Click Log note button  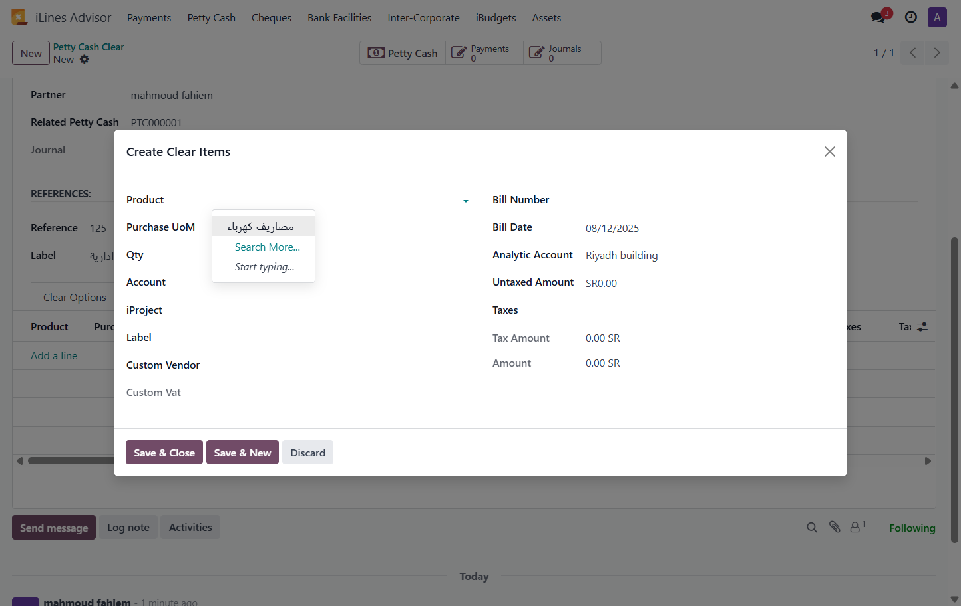[x=128, y=528]
